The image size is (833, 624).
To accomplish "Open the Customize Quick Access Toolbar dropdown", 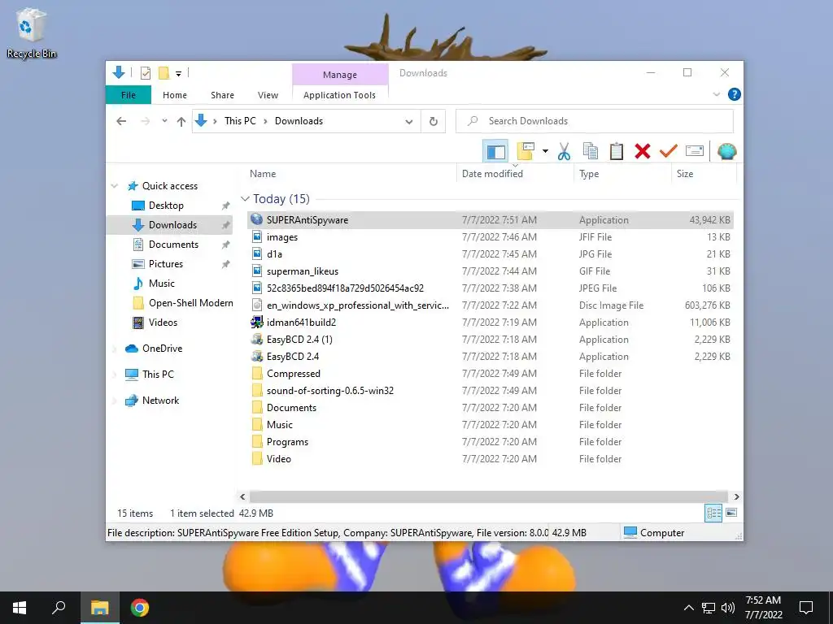I will 178,74.
